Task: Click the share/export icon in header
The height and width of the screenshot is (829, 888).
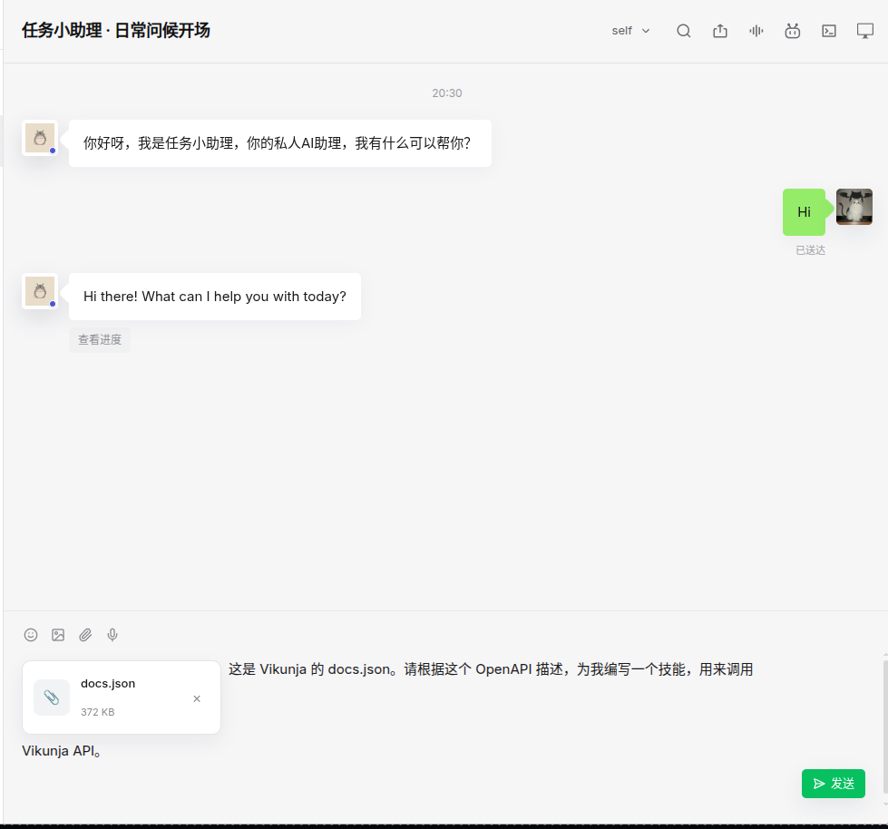Action: (720, 31)
